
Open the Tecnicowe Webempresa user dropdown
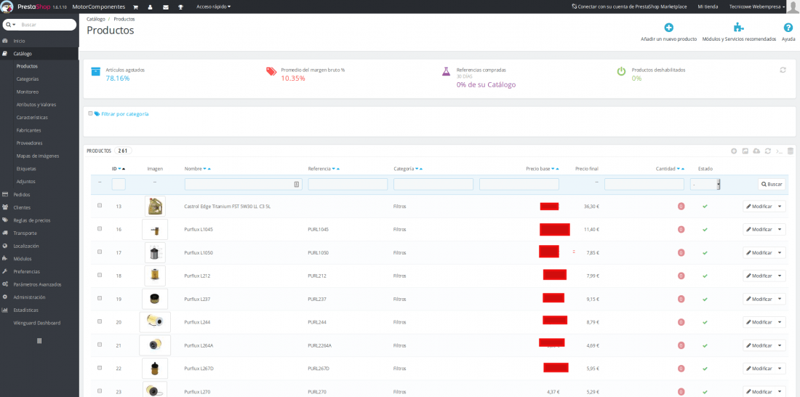[x=758, y=7]
